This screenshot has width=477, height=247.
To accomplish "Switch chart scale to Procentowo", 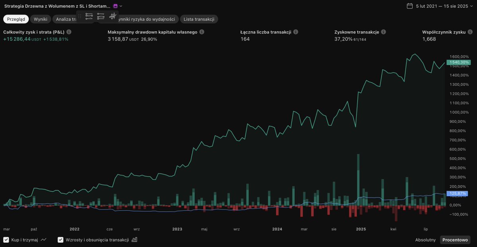I will 455,240.
